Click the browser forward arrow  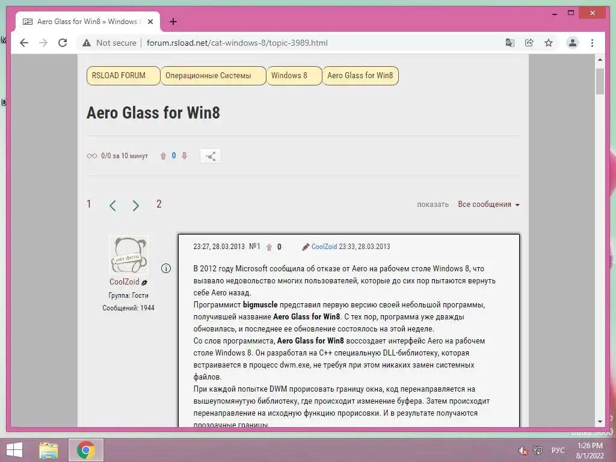(x=43, y=43)
